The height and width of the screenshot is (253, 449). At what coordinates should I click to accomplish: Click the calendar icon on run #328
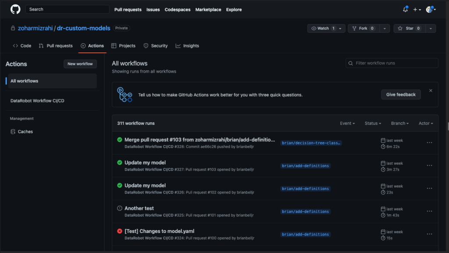[383, 141]
